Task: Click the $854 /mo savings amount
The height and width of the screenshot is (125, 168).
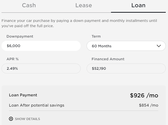Action: 149,105
